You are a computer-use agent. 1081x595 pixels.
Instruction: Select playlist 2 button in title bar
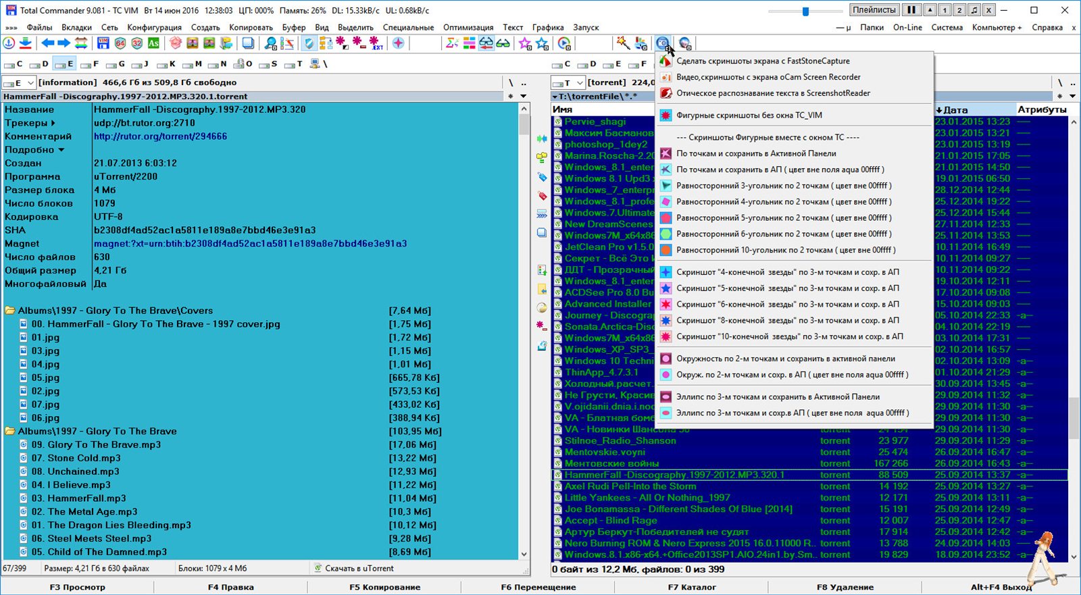[959, 10]
